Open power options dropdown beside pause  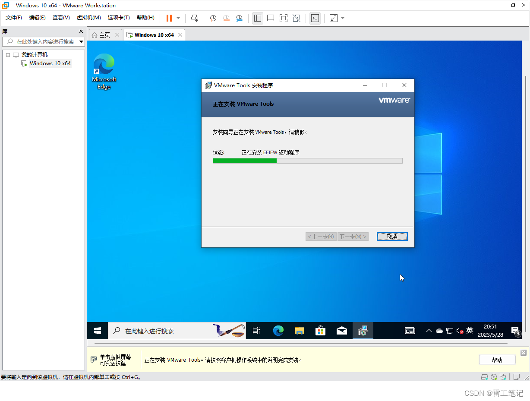click(178, 18)
